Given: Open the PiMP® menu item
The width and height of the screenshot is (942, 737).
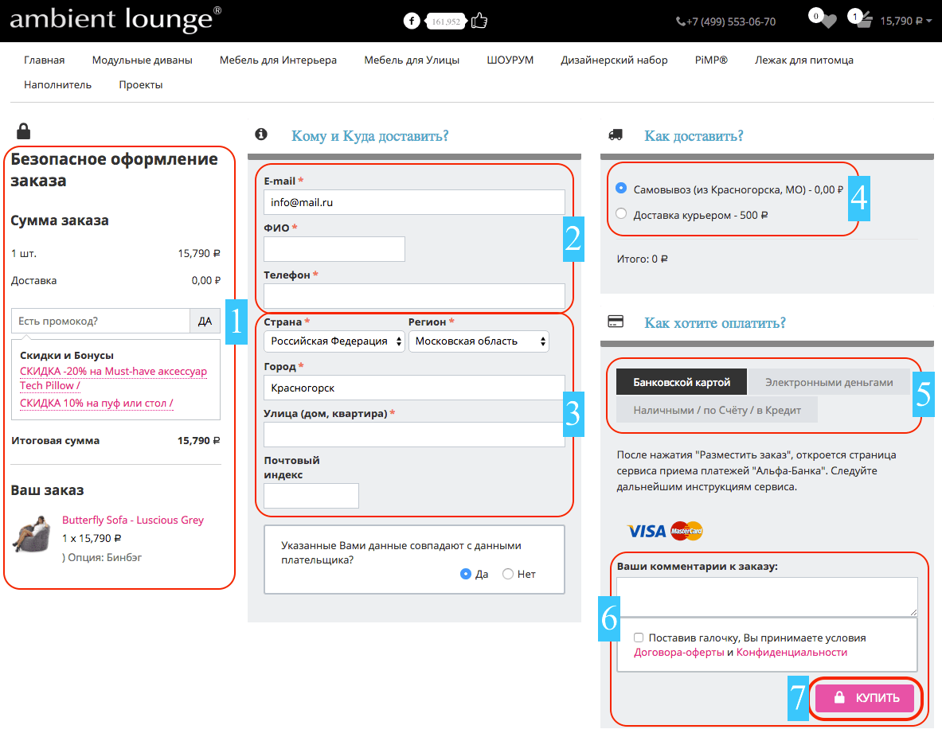Looking at the screenshot, I should click(x=711, y=60).
